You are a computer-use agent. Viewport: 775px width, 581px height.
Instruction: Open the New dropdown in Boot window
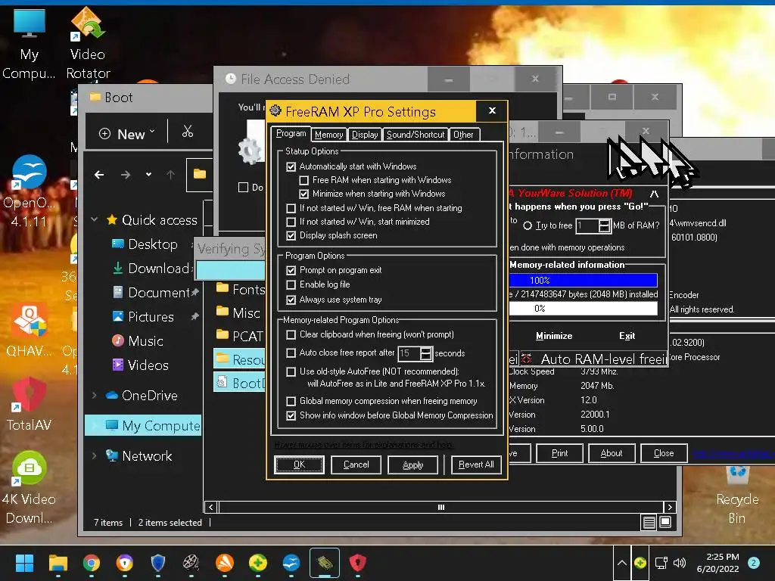coord(127,133)
